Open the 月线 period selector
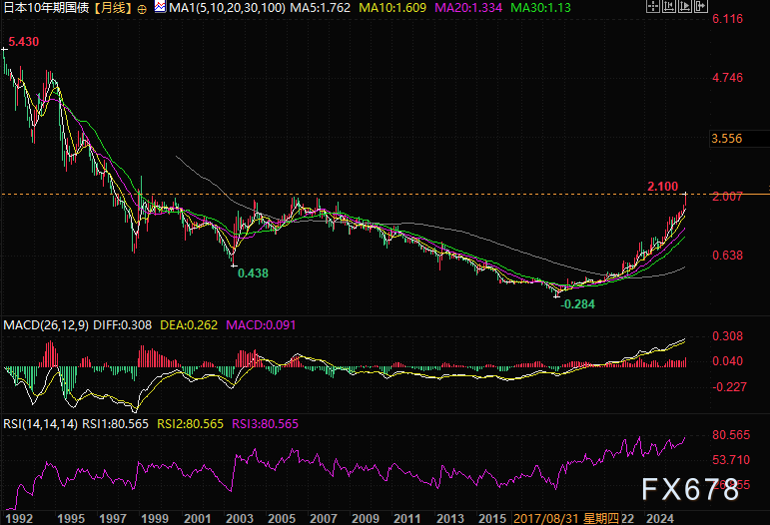The height and width of the screenshot is (525, 770). click(x=108, y=8)
